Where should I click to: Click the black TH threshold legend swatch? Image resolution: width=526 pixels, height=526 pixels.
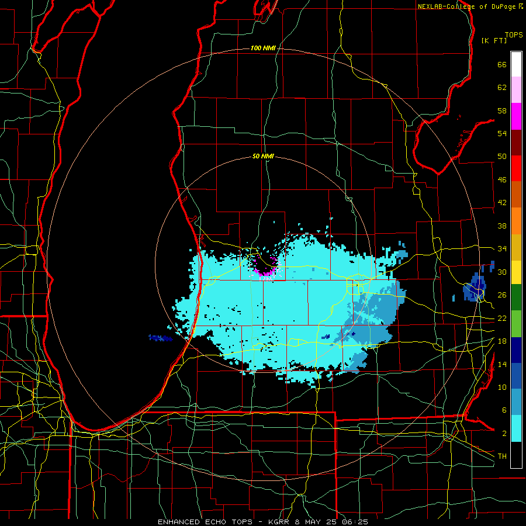(x=516, y=455)
